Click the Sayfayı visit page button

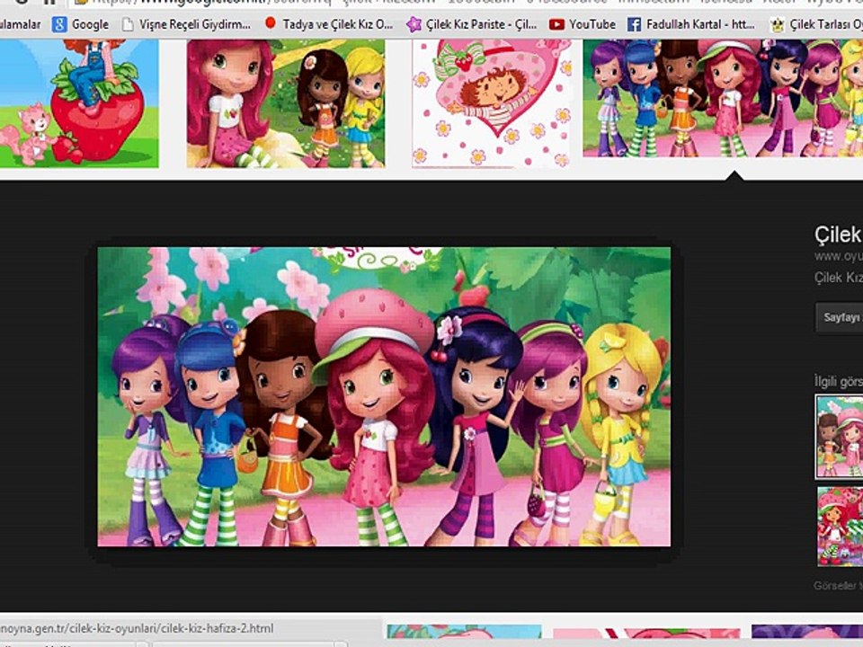pyautogui.click(x=840, y=317)
